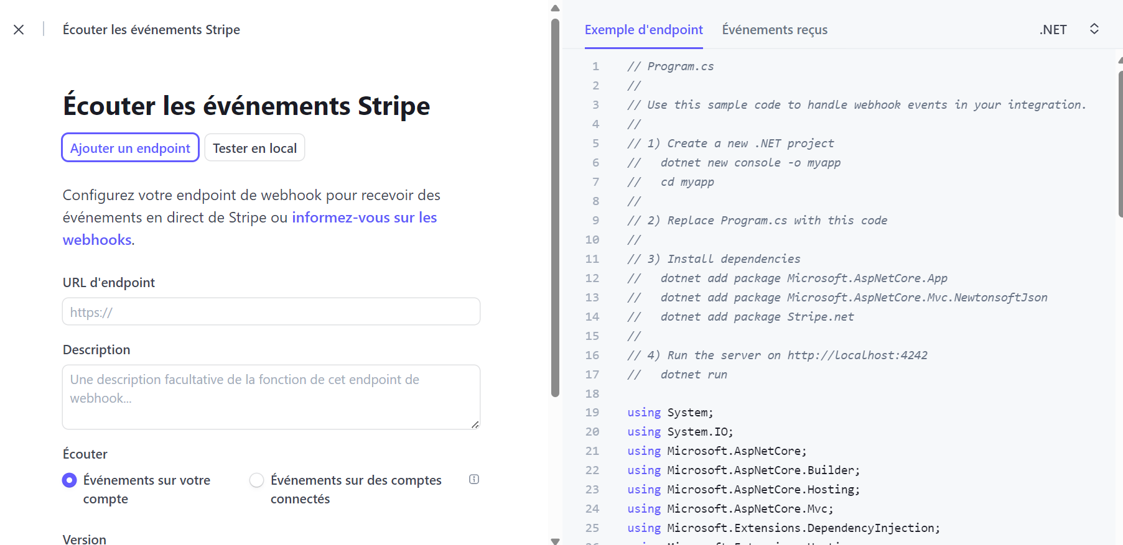Select Événements sur des comptes connectés radio
The width and height of the screenshot is (1123, 545).
[x=256, y=480]
